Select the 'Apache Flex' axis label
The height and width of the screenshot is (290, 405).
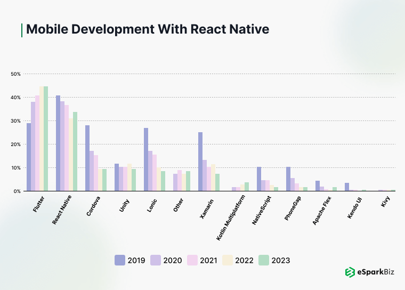(322, 211)
